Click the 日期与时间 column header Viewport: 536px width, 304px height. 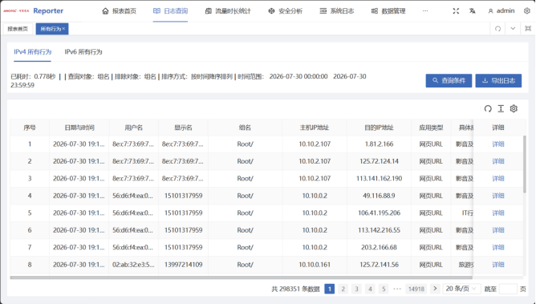tap(79, 128)
